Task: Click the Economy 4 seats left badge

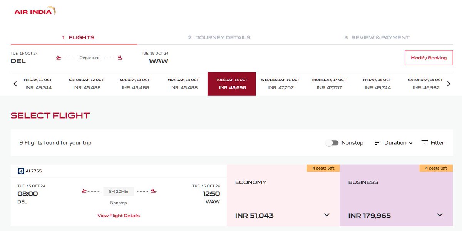Action: 323,168
